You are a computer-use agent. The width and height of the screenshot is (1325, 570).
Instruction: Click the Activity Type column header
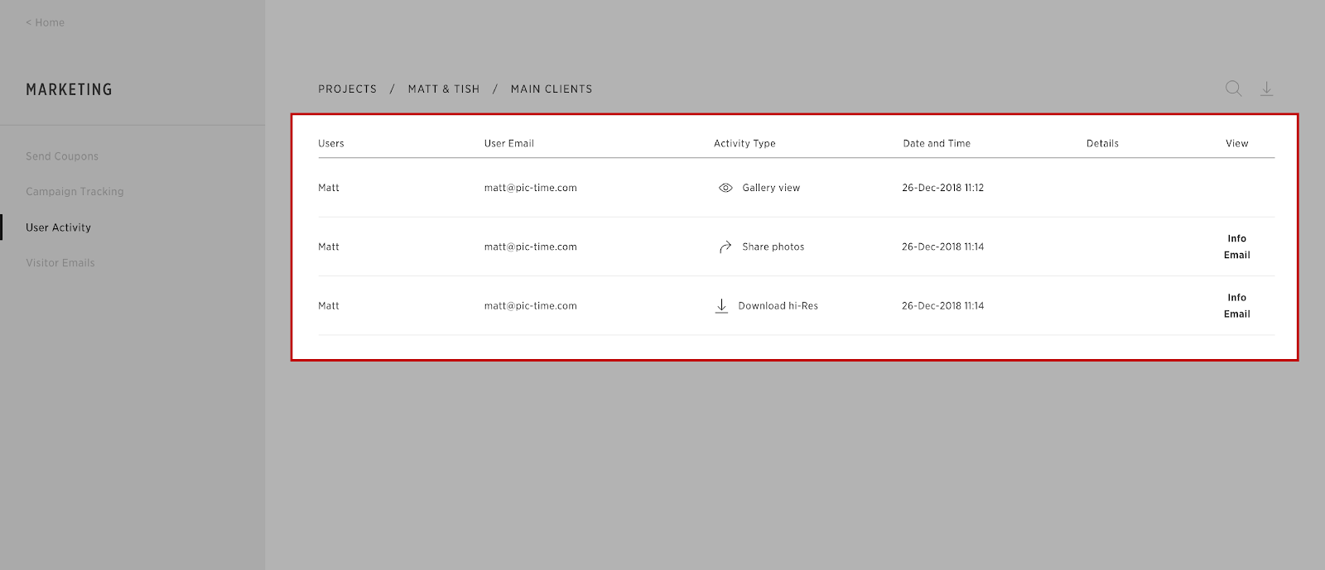(x=745, y=143)
